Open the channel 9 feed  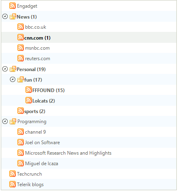[x=36, y=132]
